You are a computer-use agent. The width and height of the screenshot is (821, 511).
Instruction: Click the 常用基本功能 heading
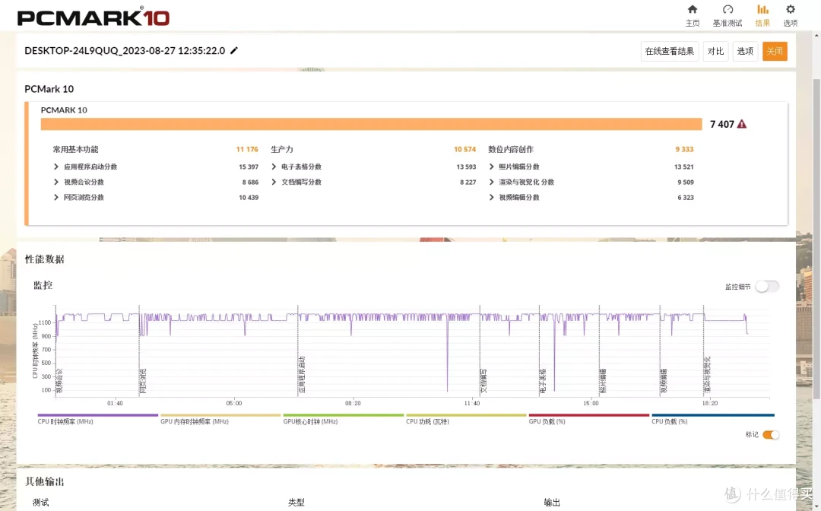point(75,149)
